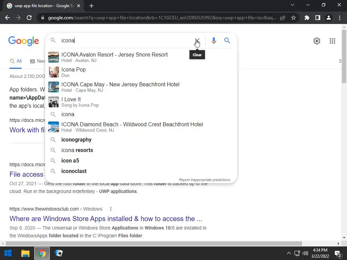The image size is (347, 260).
Task: Click thewindowsclub.com URL breadcrumb
Action: tap(56, 209)
